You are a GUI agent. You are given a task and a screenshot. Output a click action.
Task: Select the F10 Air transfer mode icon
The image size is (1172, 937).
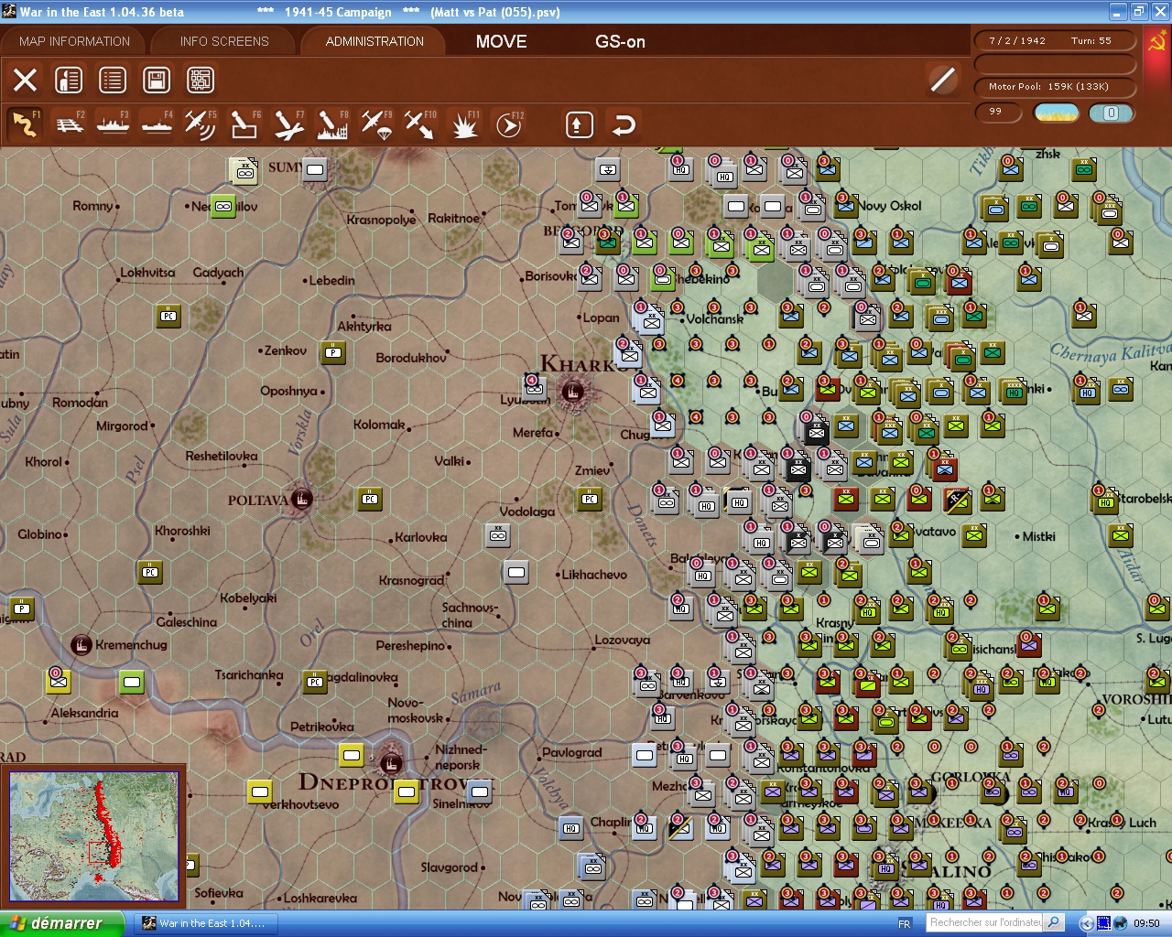[x=420, y=124]
